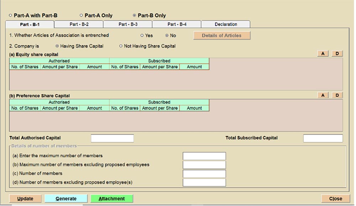
Task: Select Not Having Share Capital option
Action: (x=121, y=46)
